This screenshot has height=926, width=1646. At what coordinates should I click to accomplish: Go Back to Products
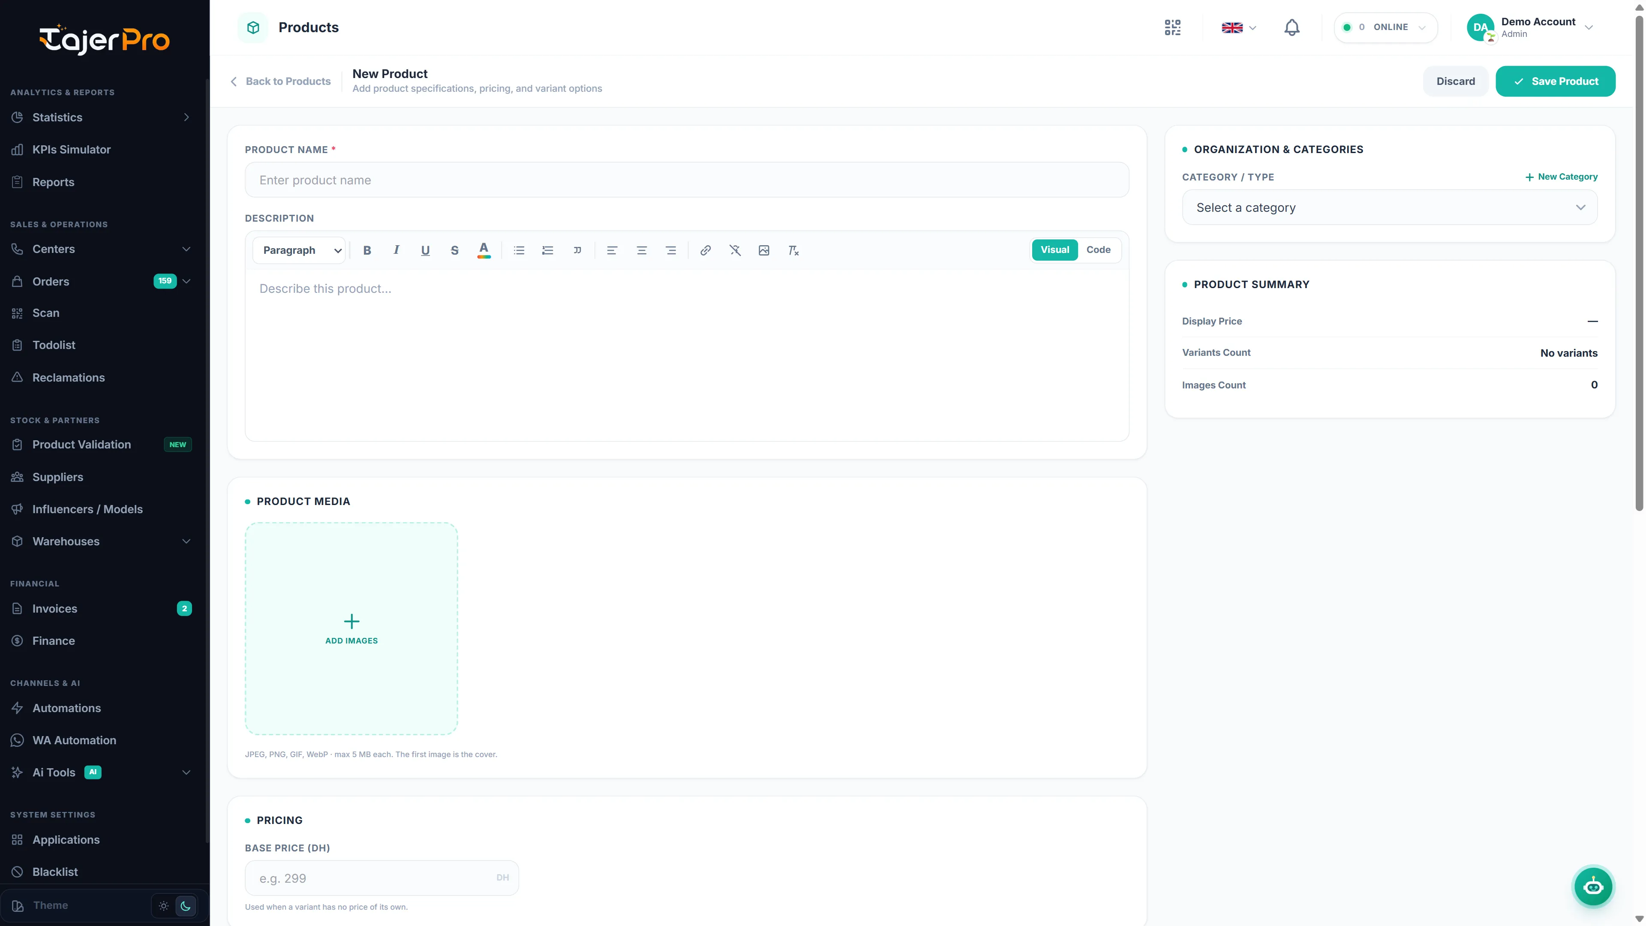280,81
